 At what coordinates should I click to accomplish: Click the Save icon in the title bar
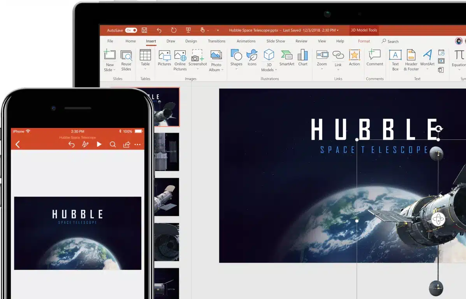(x=144, y=30)
